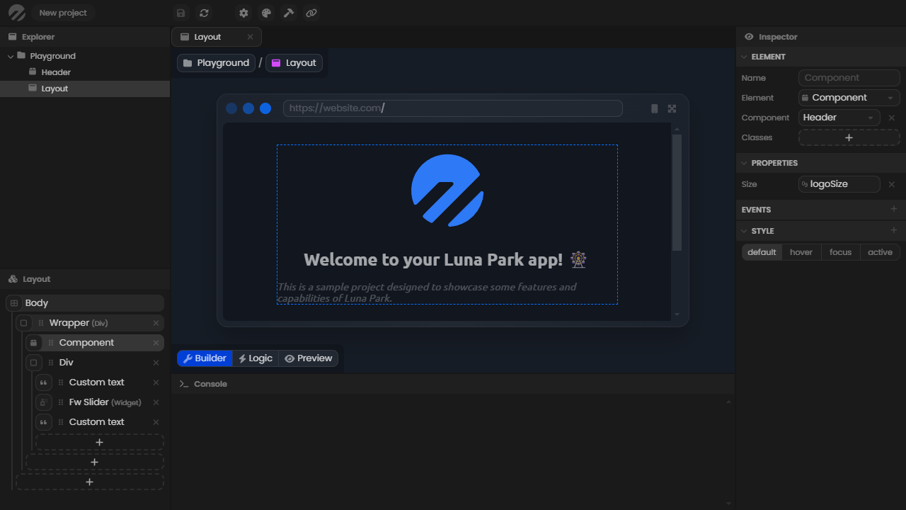
Task: Select the active style state
Action: click(880, 252)
